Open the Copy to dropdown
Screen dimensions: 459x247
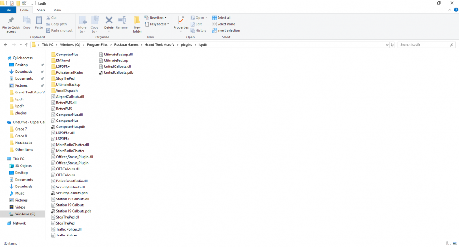(95, 25)
